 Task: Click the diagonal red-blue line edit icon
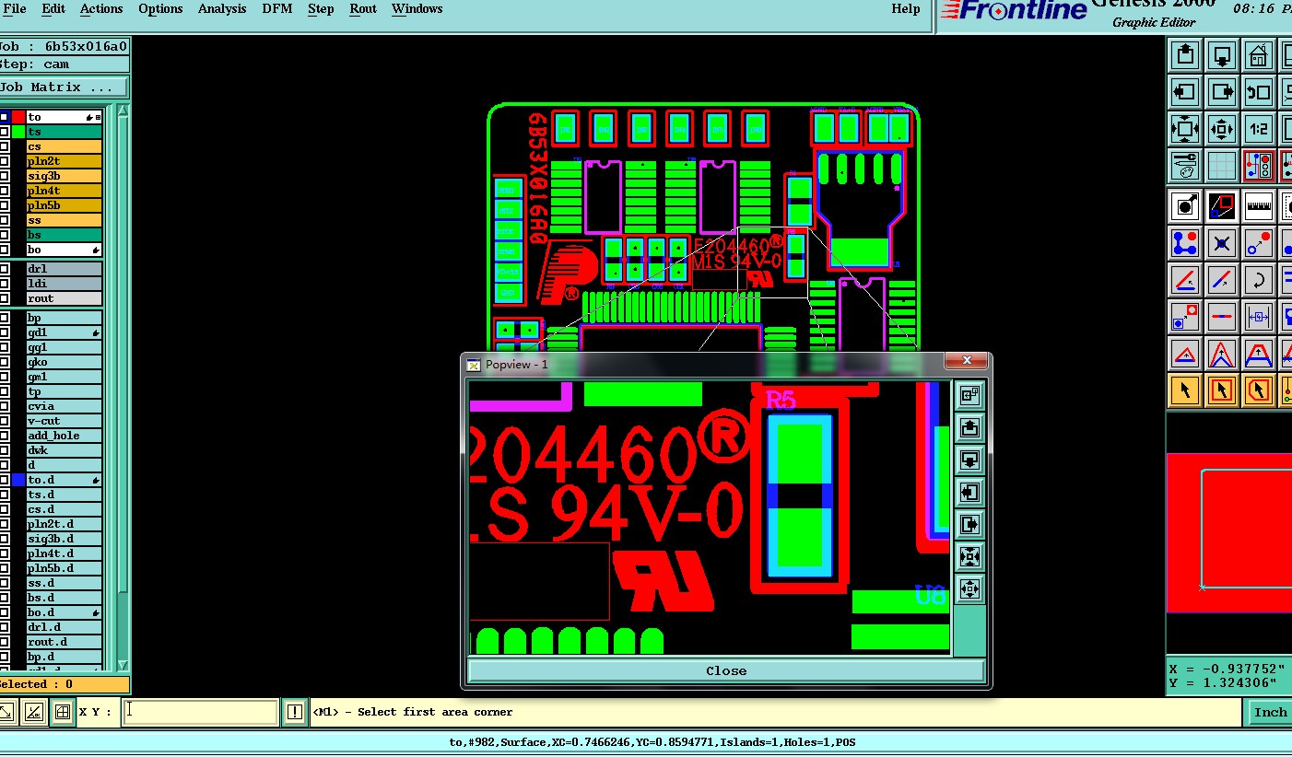(1221, 279)
